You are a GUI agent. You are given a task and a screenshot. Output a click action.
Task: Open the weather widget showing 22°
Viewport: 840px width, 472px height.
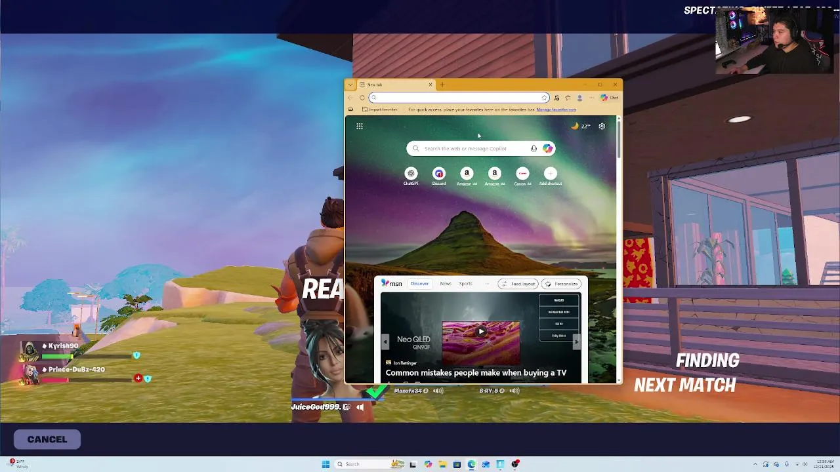click(581, 126)
